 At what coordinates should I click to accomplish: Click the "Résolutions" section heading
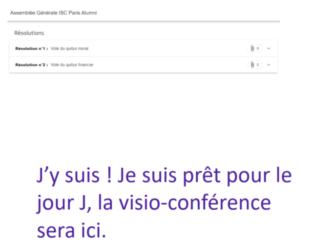point(29,33)
